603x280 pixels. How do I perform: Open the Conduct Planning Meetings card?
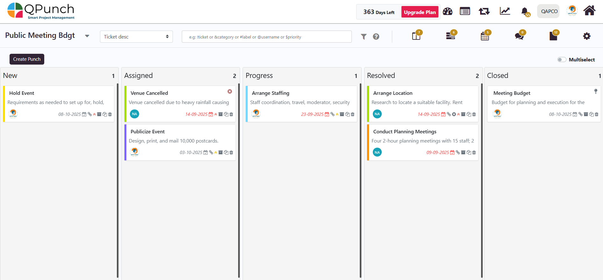[405, 132]
